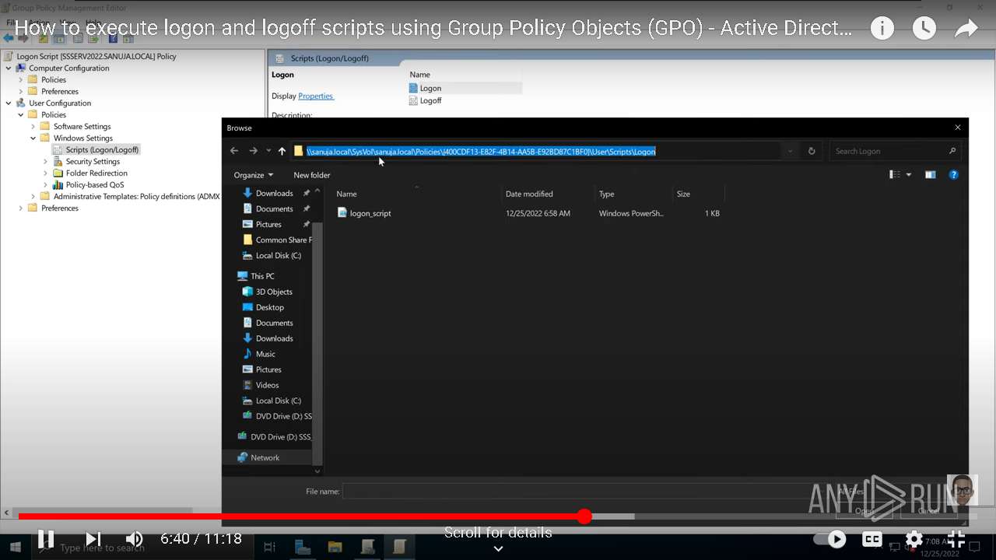This screenshot has height=560, width=996.
Task: Select Policy-based QoS tree item
Action: click(94, 184)
